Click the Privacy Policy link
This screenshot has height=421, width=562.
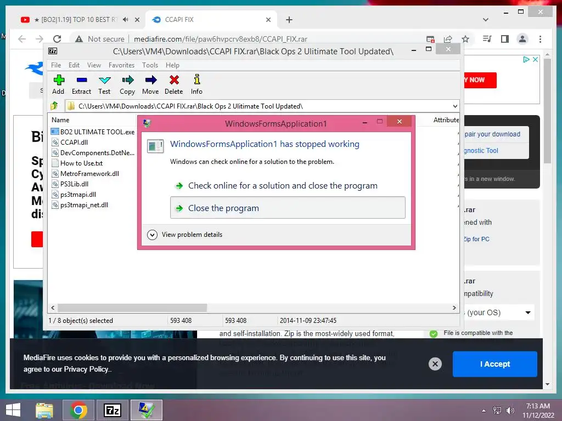86,369
